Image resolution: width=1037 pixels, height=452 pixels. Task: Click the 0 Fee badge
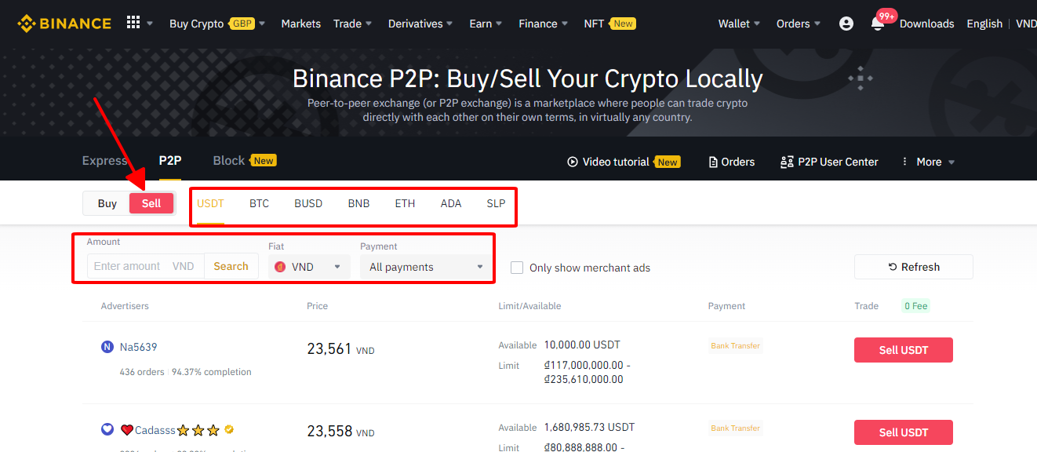(915, 306)
